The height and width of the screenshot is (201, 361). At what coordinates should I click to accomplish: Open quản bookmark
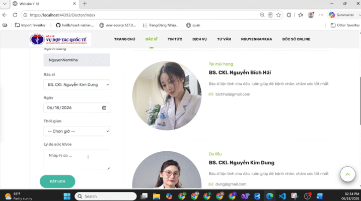(x=193, y=25)
